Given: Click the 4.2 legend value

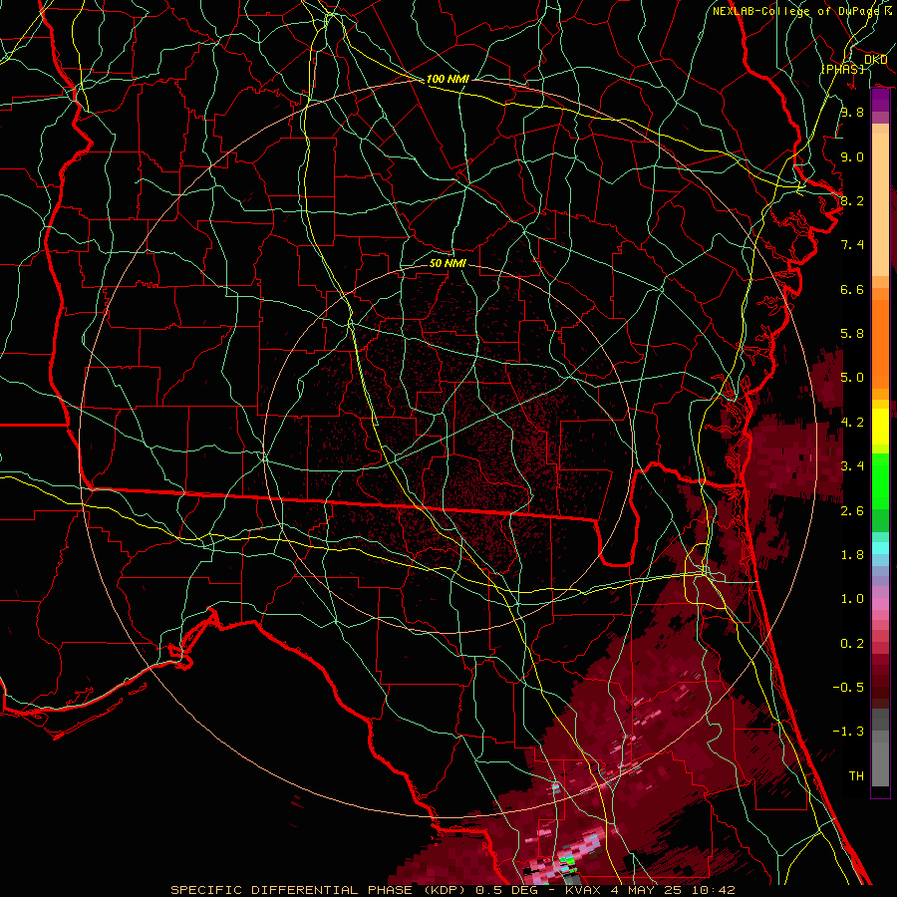Looking at the screenshot, I should [x=852, y=423].
